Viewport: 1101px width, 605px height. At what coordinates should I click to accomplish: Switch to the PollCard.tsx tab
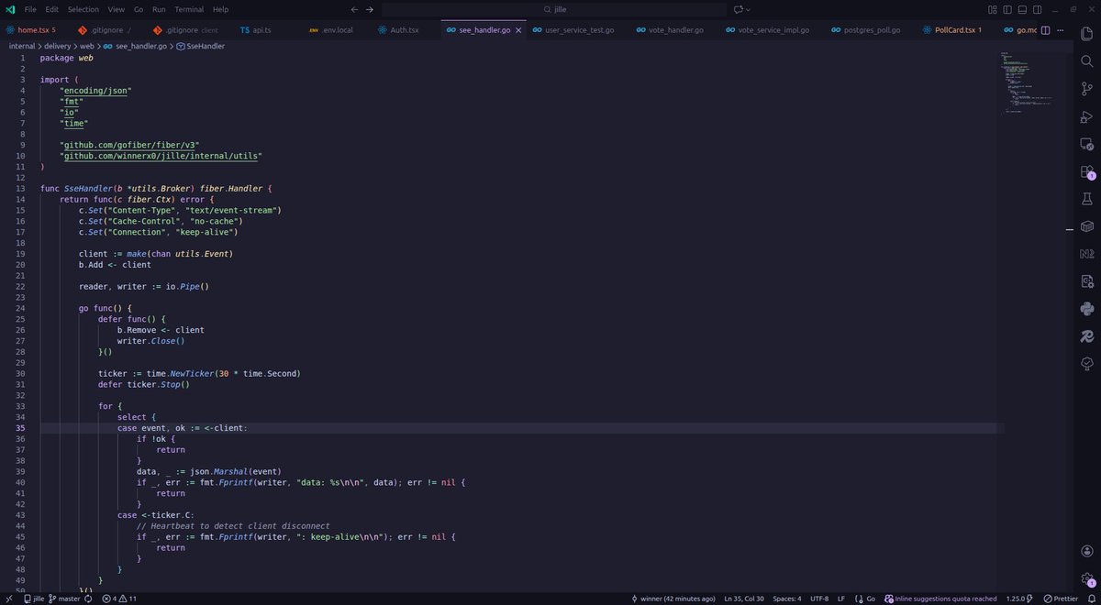coord(956,30)
